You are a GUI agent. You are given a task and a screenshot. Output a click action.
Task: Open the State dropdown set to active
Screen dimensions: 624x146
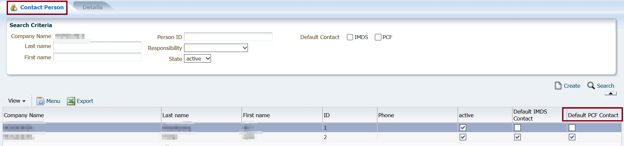(197, 59)
